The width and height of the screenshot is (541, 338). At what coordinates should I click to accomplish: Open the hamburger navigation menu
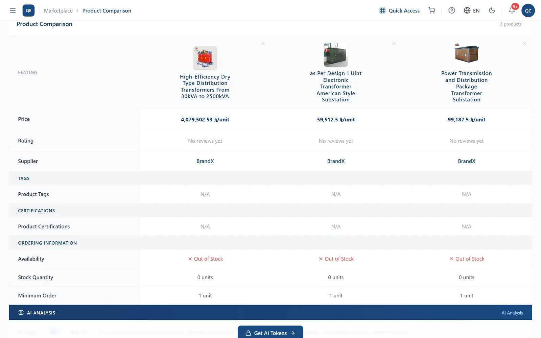13,10
